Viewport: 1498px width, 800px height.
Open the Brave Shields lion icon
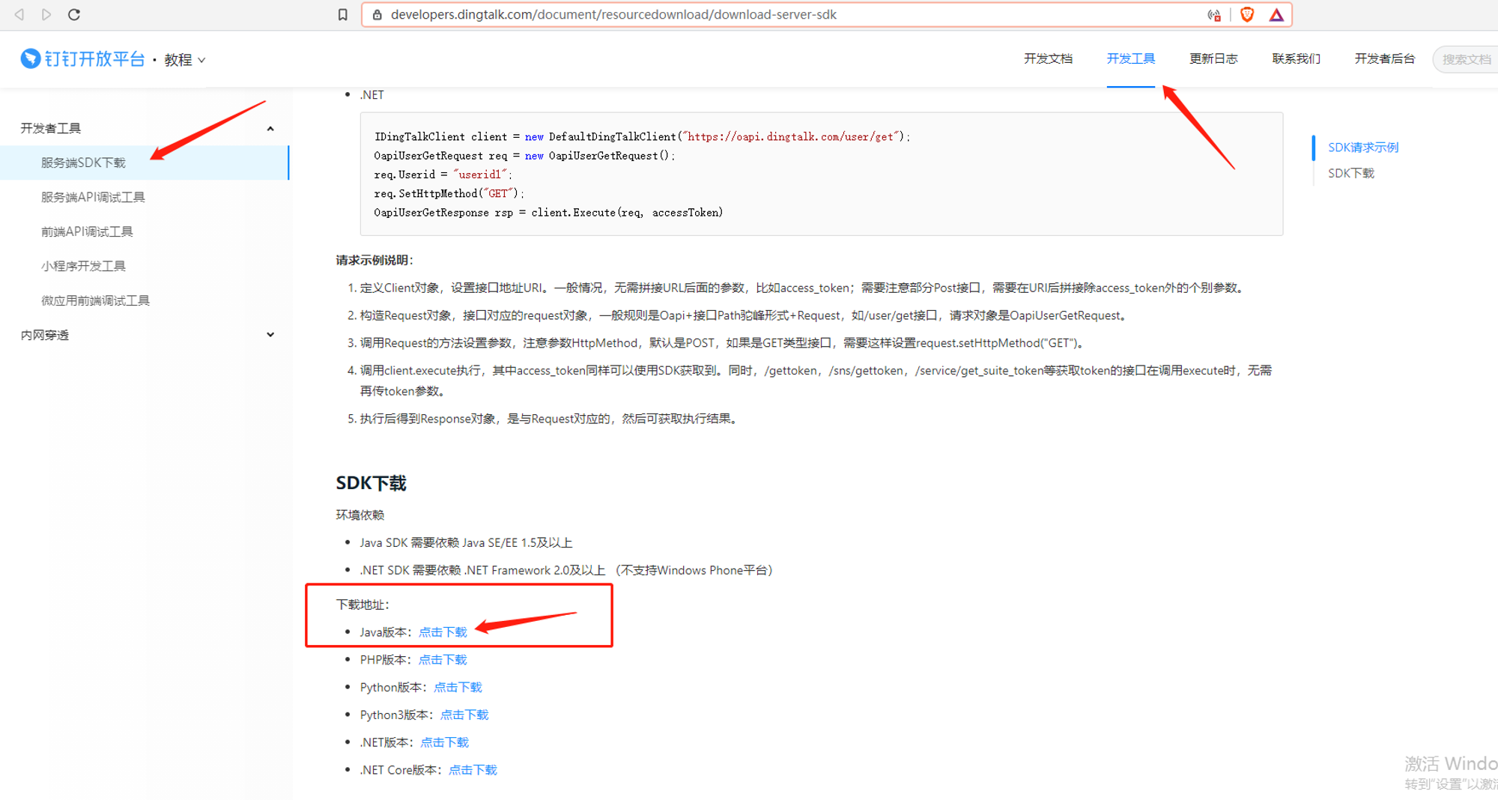[x=1247, y=14]
